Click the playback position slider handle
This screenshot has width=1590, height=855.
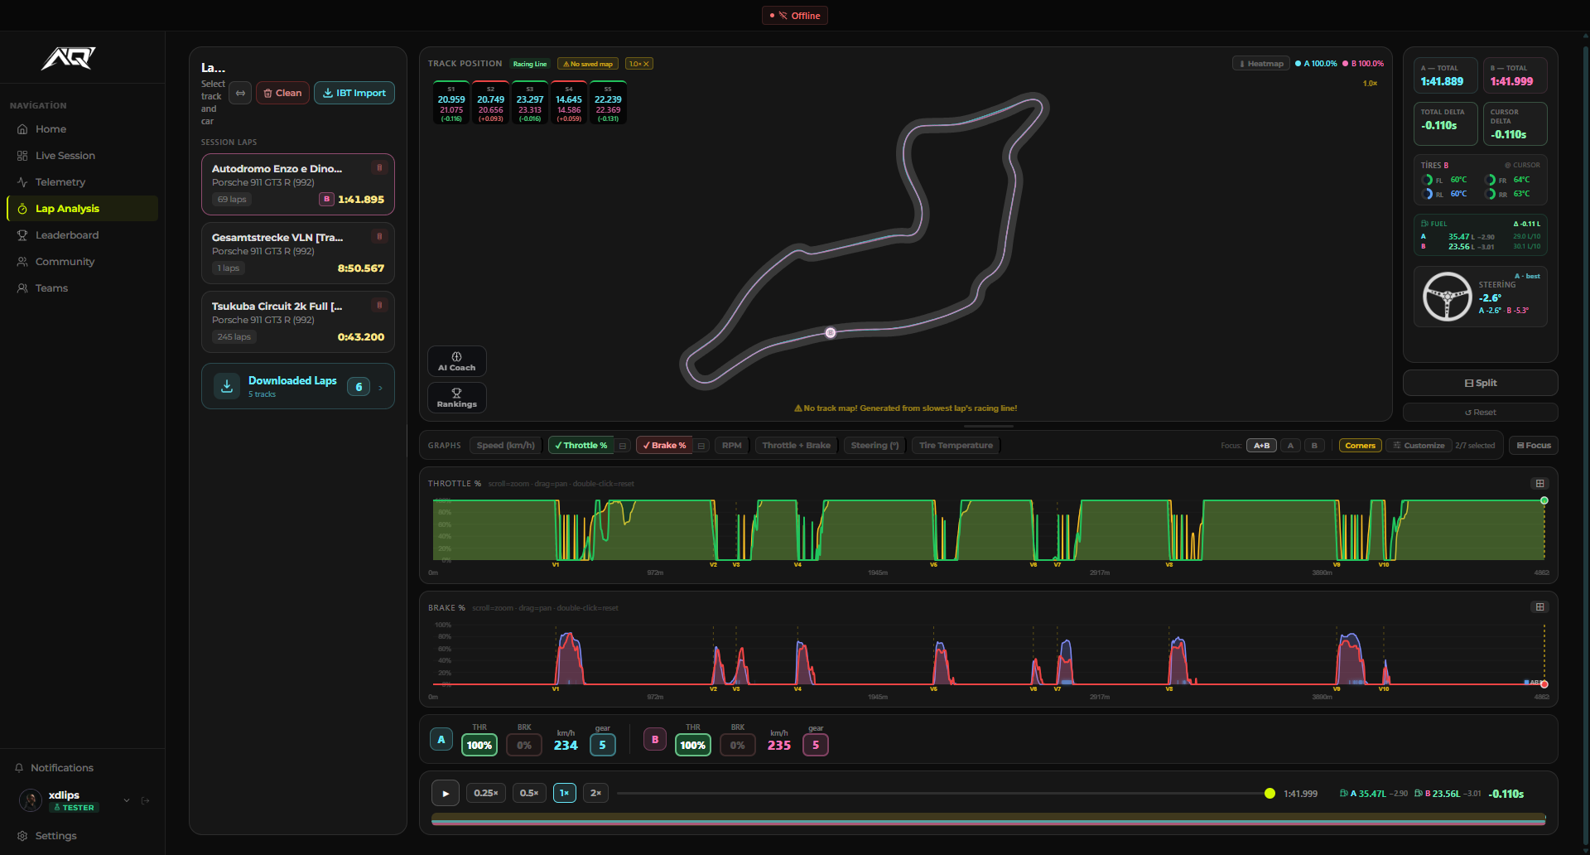coord(1270,794)
